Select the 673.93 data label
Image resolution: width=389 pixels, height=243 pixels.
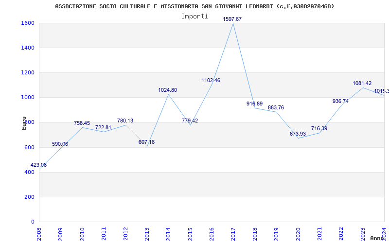[298, 134]
